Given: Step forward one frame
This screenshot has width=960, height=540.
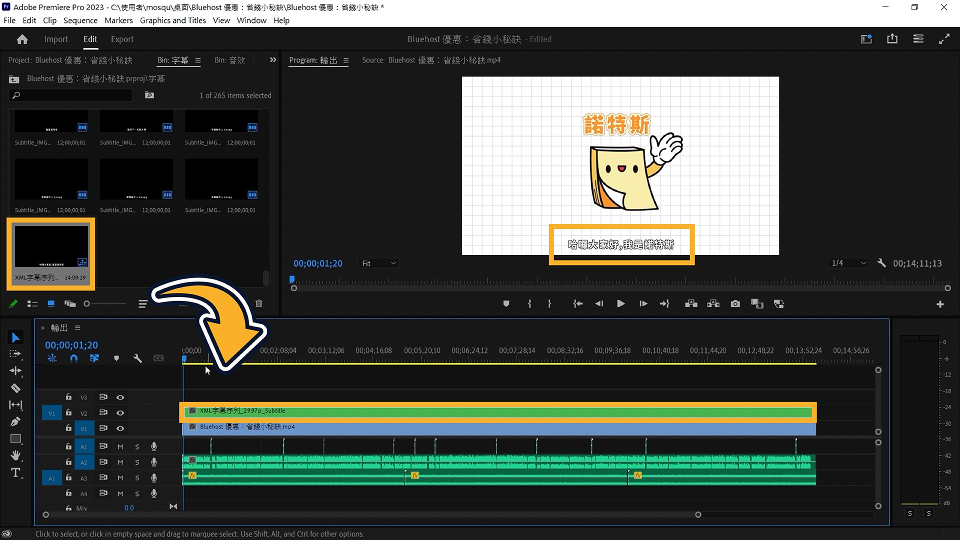Looking at the screenshot, I should (643, 303).
